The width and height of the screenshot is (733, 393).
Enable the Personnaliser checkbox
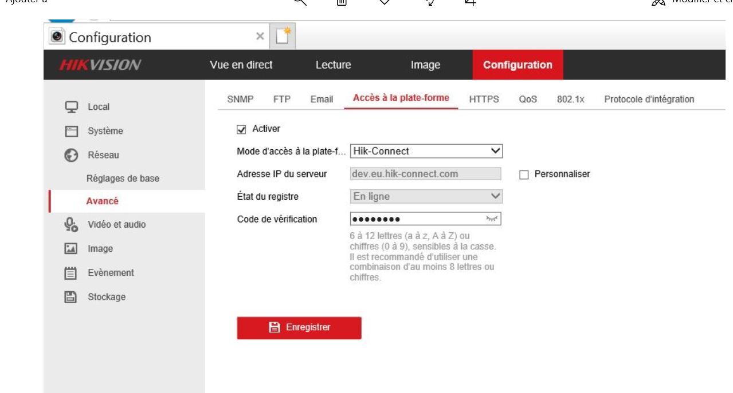523,174
